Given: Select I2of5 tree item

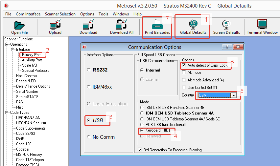Looking at the screenshot, I should coord(20,139).
